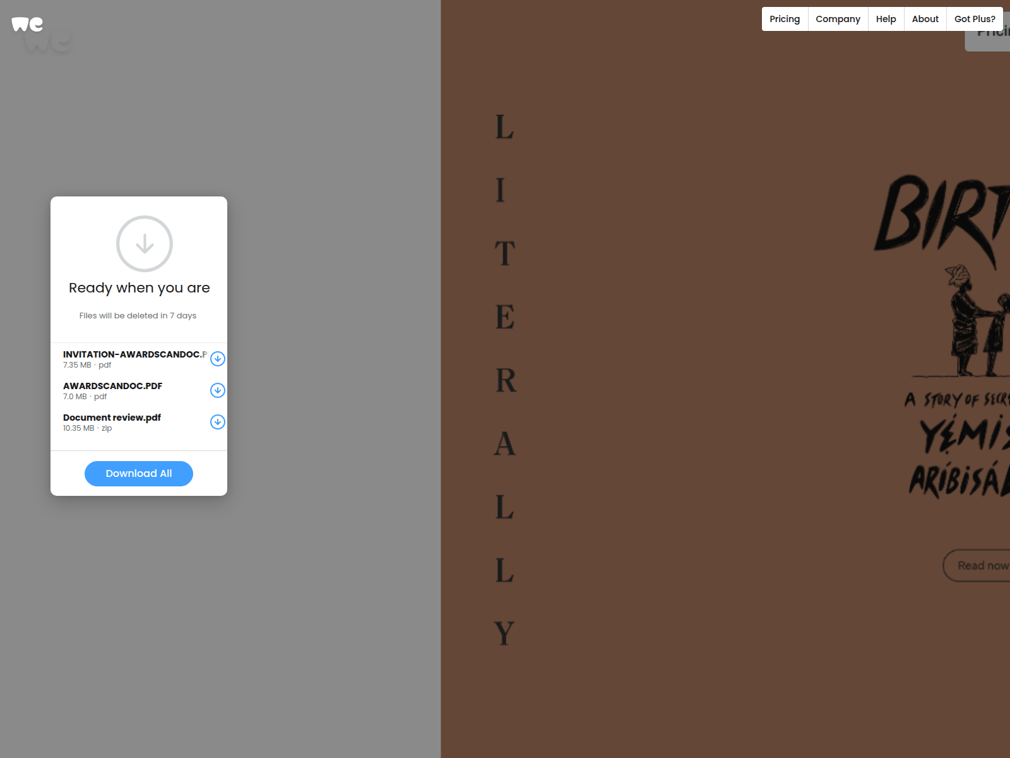The image size is (1010, 758).
Task: Click the large circular download arrow
Action: tap(145, 244)
